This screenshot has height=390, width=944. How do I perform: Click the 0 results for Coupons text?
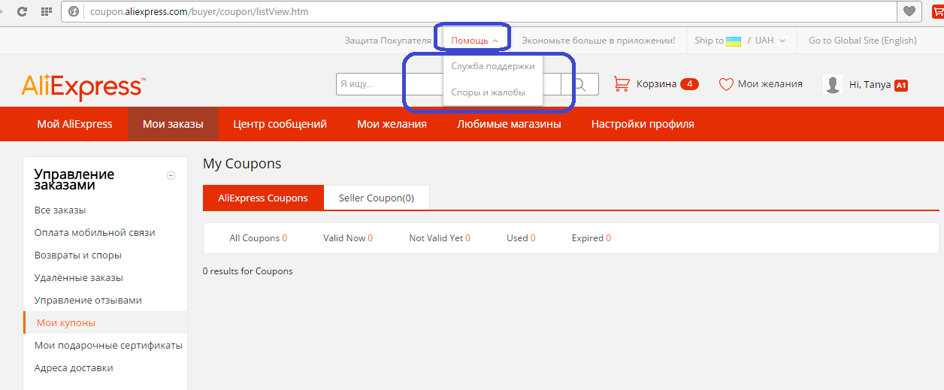point(248,271)
